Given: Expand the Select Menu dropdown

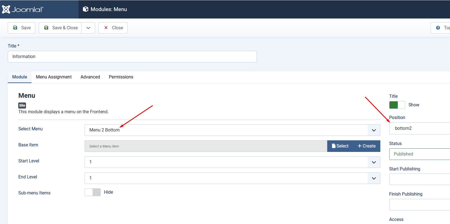Looking at the screenshot, I should [232, 130].
